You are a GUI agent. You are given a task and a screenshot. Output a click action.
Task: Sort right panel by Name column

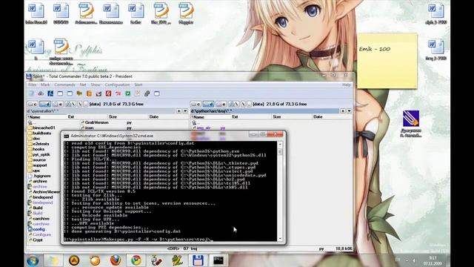[x=210, y=117]
